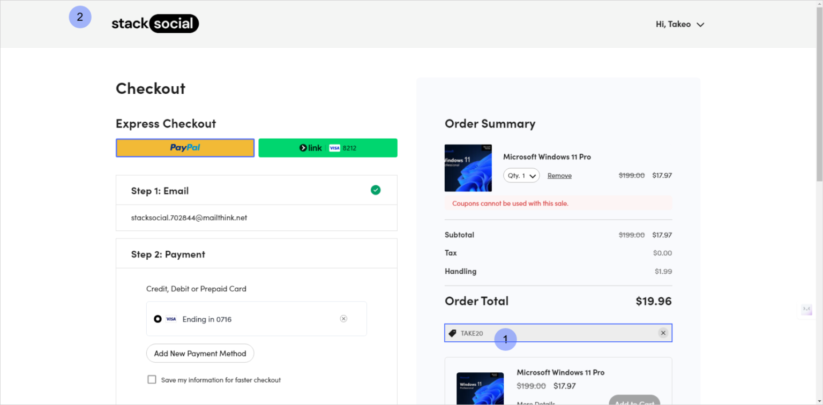823x405 pixels.
Task: Click the coupon tag icon beside TAKE20
Action: click(x=452, y=333)
